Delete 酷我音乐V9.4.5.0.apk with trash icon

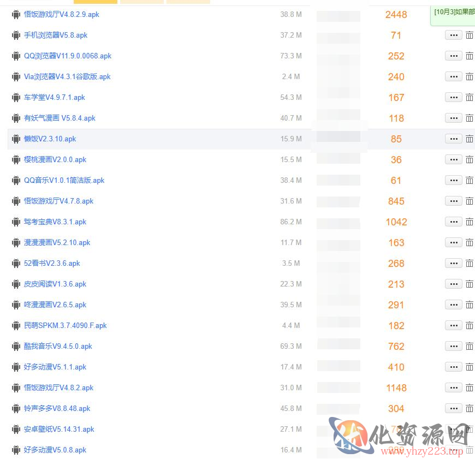click(x=469, y=347)
